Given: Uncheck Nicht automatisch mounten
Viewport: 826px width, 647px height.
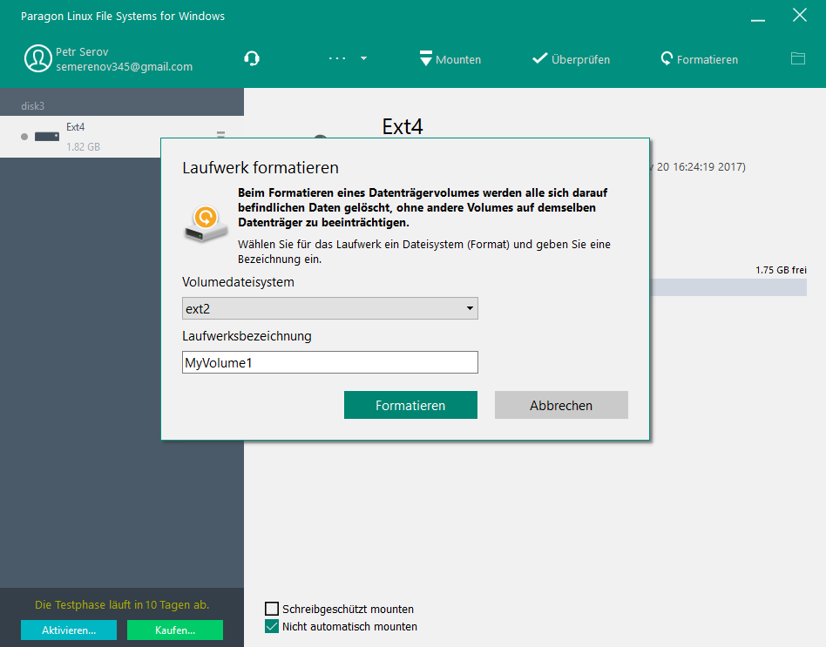Looking at the screenshot, I should point(272,626).
